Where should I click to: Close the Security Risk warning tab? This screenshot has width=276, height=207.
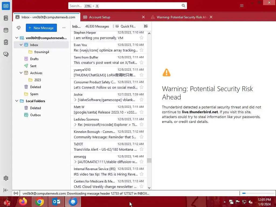tap(211, 17)
